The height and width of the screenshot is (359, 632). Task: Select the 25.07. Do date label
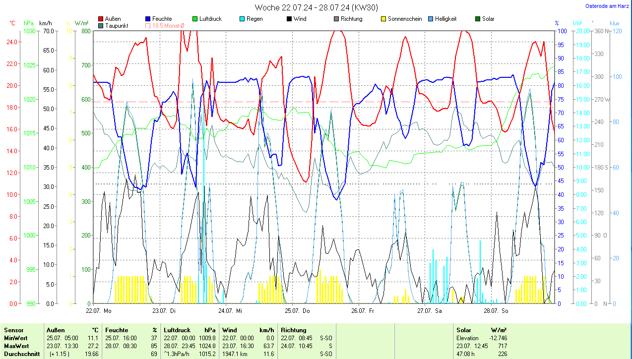coord(297,311)
